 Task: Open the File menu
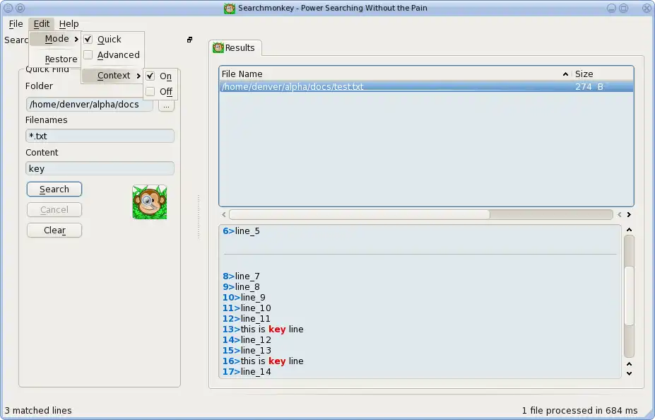(x=16, y=24)
